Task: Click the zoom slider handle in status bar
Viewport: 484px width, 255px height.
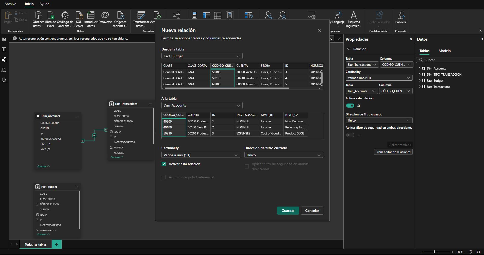Action: click(434, 252)
